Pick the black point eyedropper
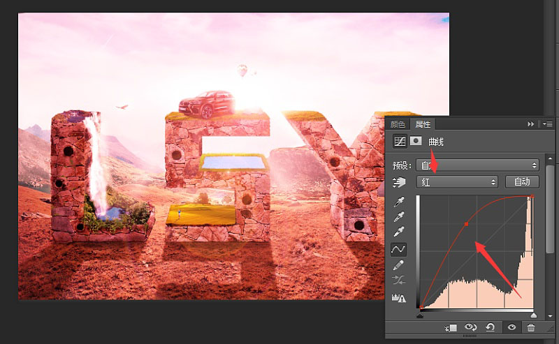Viewport: 559px width, 344px height. 399,202
